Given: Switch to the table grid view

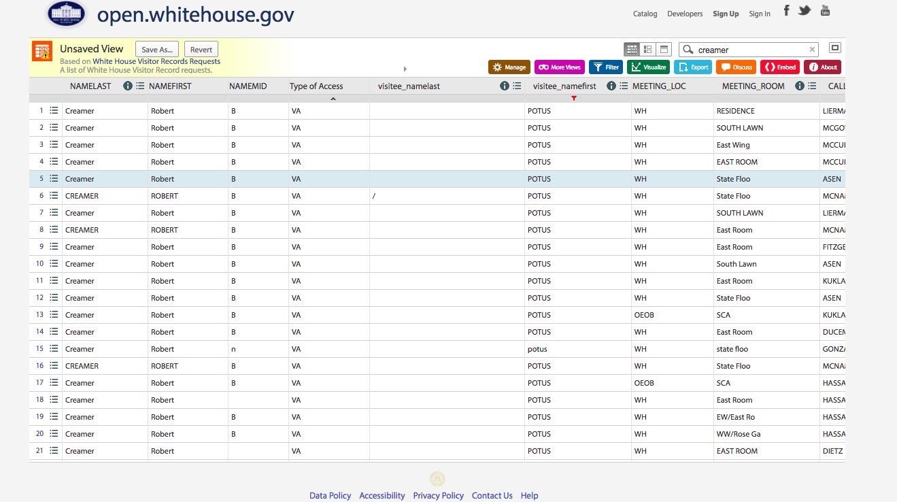Looking at the screenshot, I should 632,49.
